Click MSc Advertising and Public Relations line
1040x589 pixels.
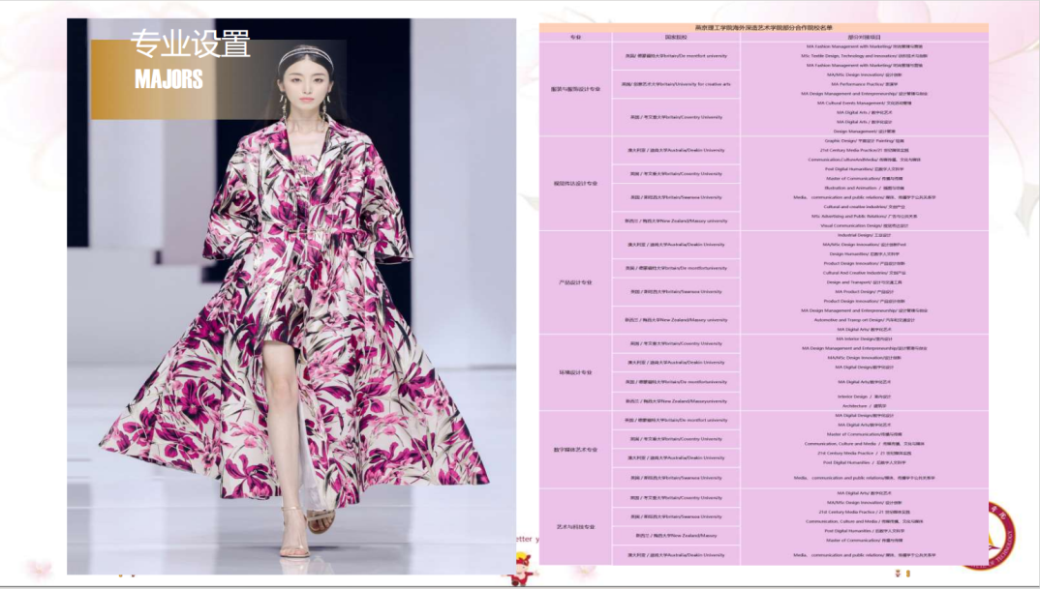click(864, 216)
